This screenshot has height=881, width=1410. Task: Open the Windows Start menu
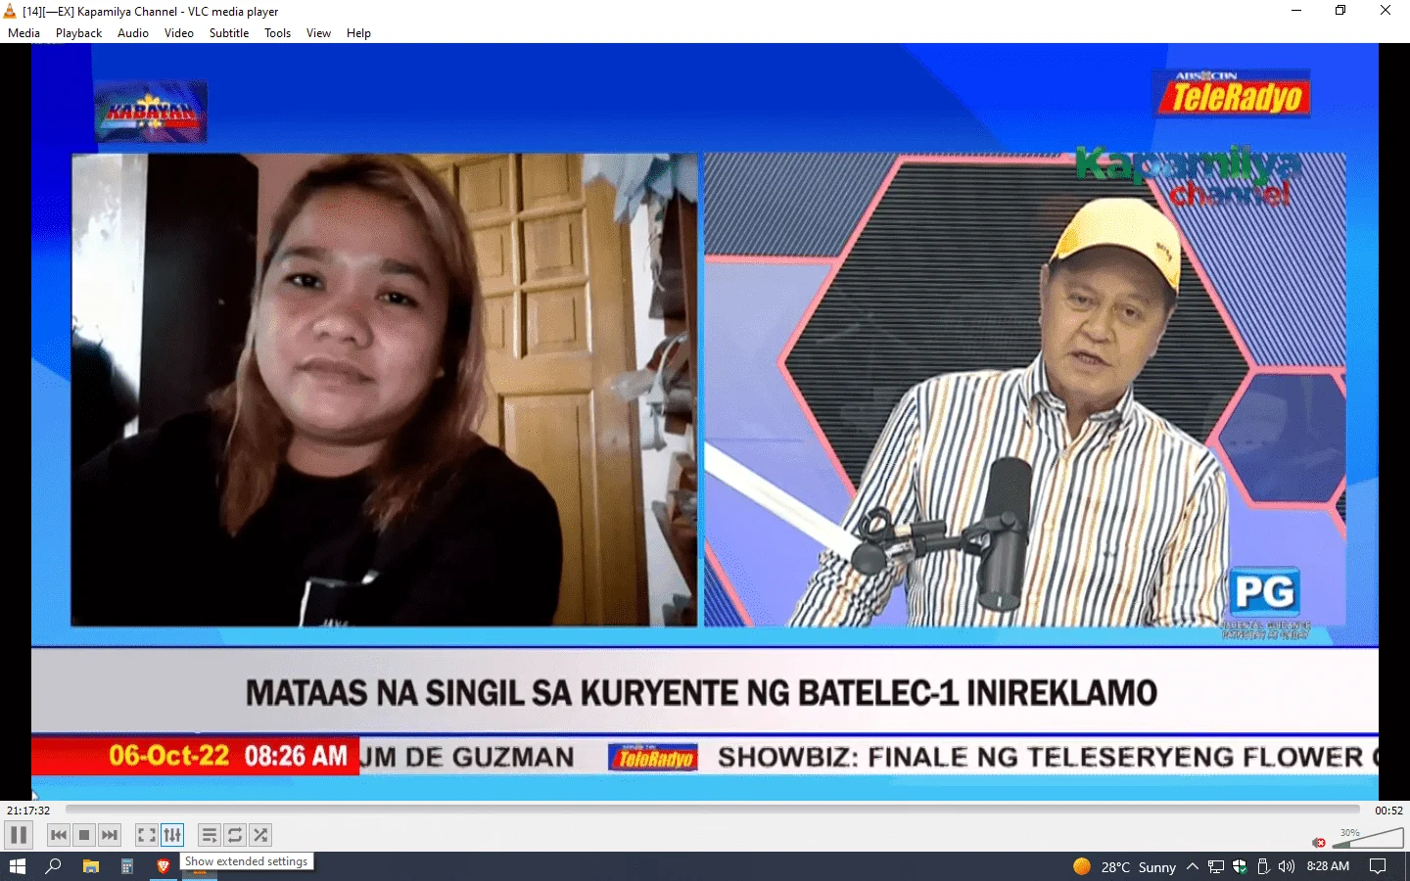click(18, 866)
